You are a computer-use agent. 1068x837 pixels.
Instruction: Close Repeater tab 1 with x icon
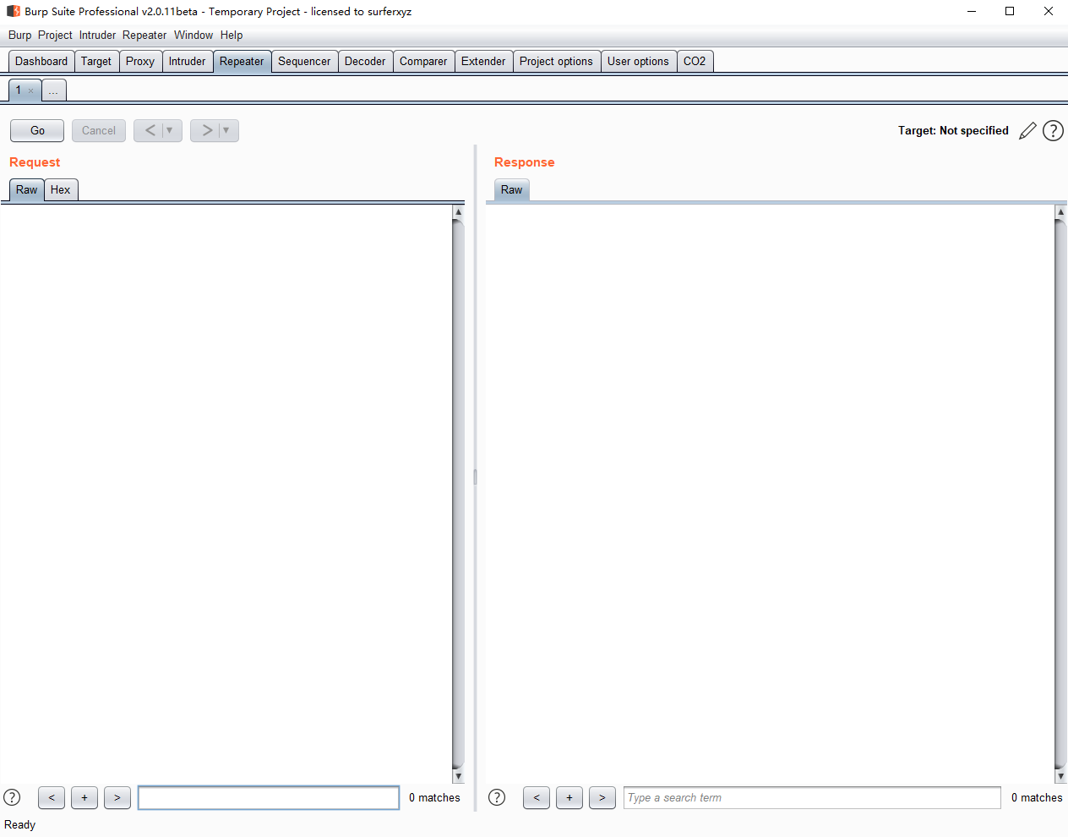point(31,90)
